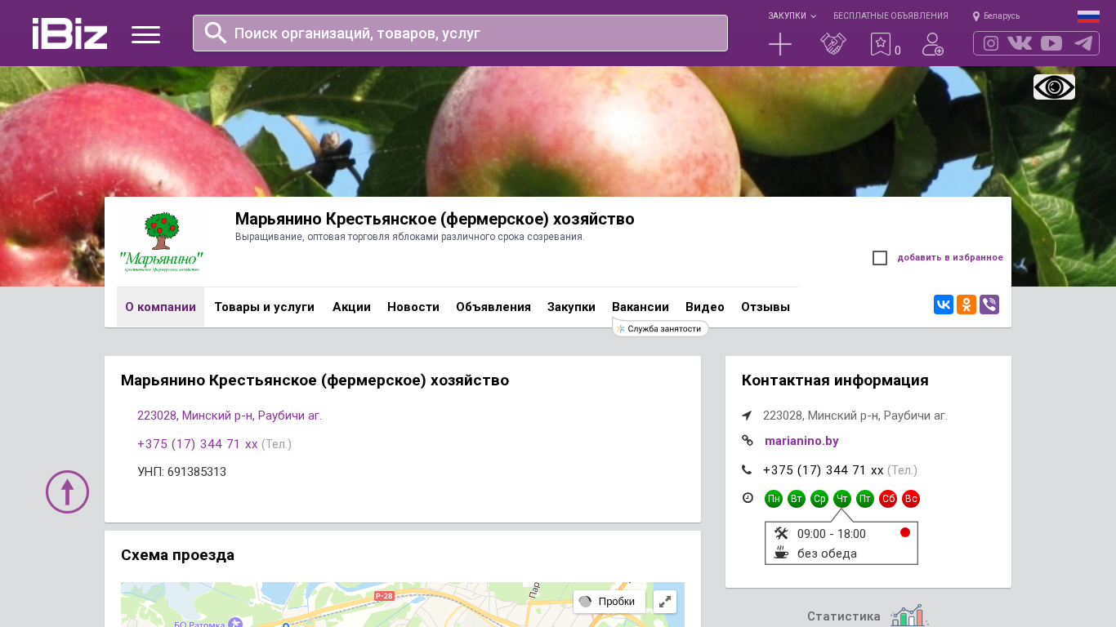The height and width of the screenshot is (627, 1116).
Task: Open the Беларусь region selector
Action: tap(996, 16)
